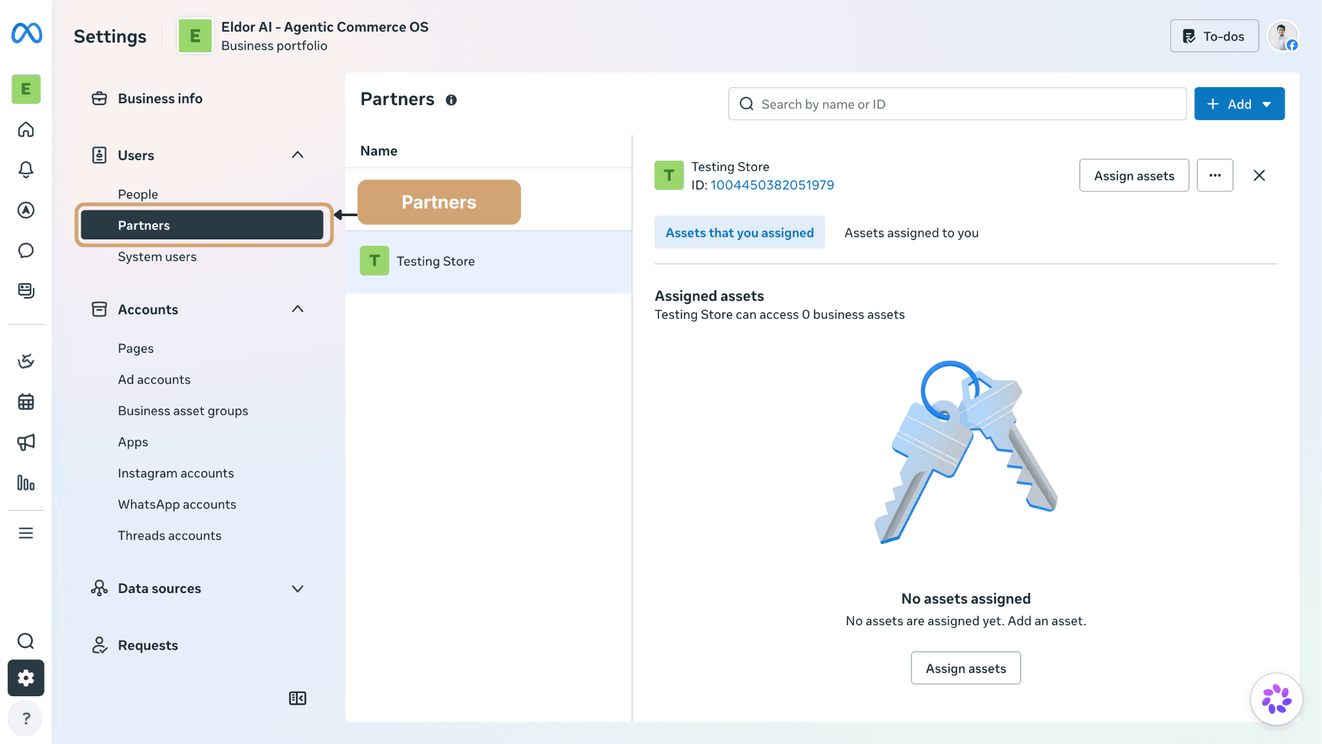Open Ad accounts
The width and height of the screenshot is (1322, 744).
(x=154, y=379)
